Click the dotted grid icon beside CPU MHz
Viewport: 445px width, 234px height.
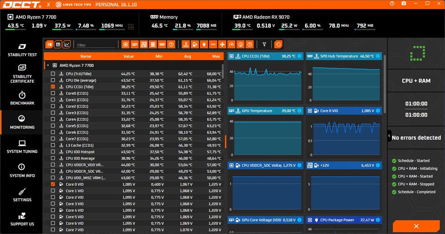pos(131,26)
